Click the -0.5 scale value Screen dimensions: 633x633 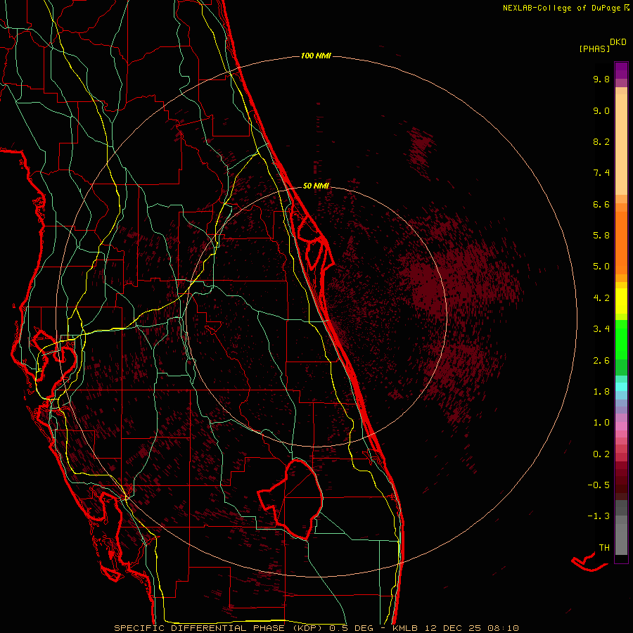tap(599, 485)
